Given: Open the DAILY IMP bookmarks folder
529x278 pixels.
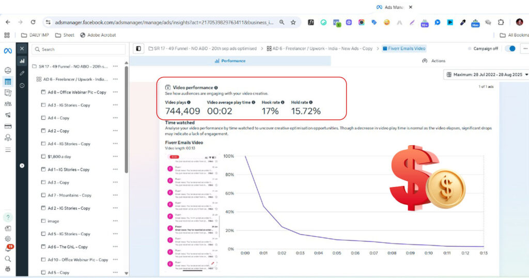Looking at the screenshot, I should point(35,35).
